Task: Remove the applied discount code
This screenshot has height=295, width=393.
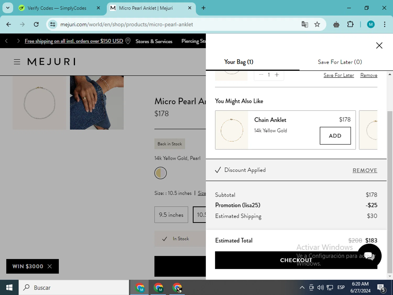Action: [x=365, y=170]
